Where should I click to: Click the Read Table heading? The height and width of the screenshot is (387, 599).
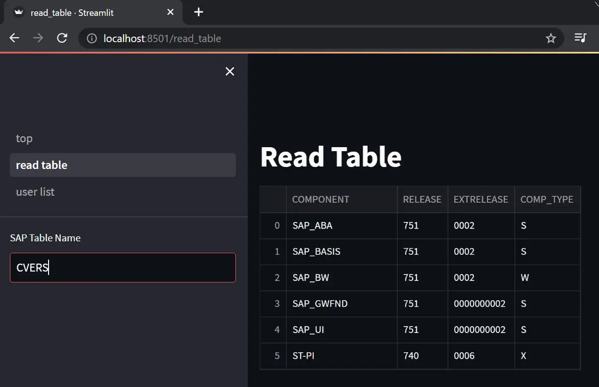pyautogui.click(x=331, y=157)
